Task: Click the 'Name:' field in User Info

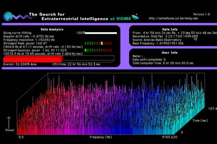Action: [142, 56]
